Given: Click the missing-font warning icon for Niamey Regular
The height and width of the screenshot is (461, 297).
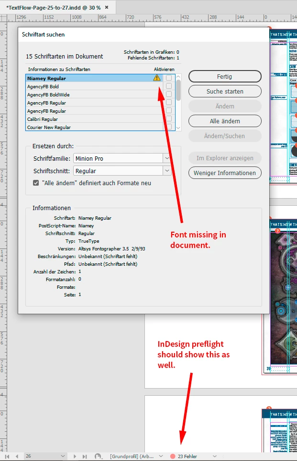Looking at the screenshot, I should pyautogui.click(x=157, y=78).
